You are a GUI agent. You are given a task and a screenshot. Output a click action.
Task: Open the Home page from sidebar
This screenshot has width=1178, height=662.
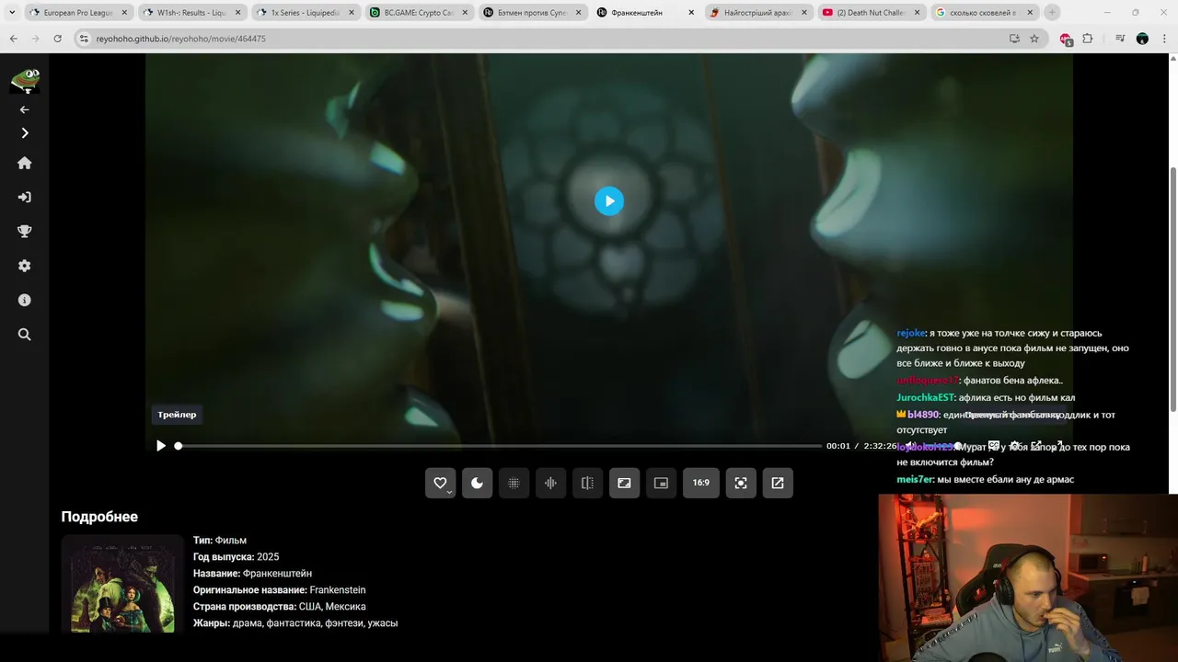tap(25, 163)
